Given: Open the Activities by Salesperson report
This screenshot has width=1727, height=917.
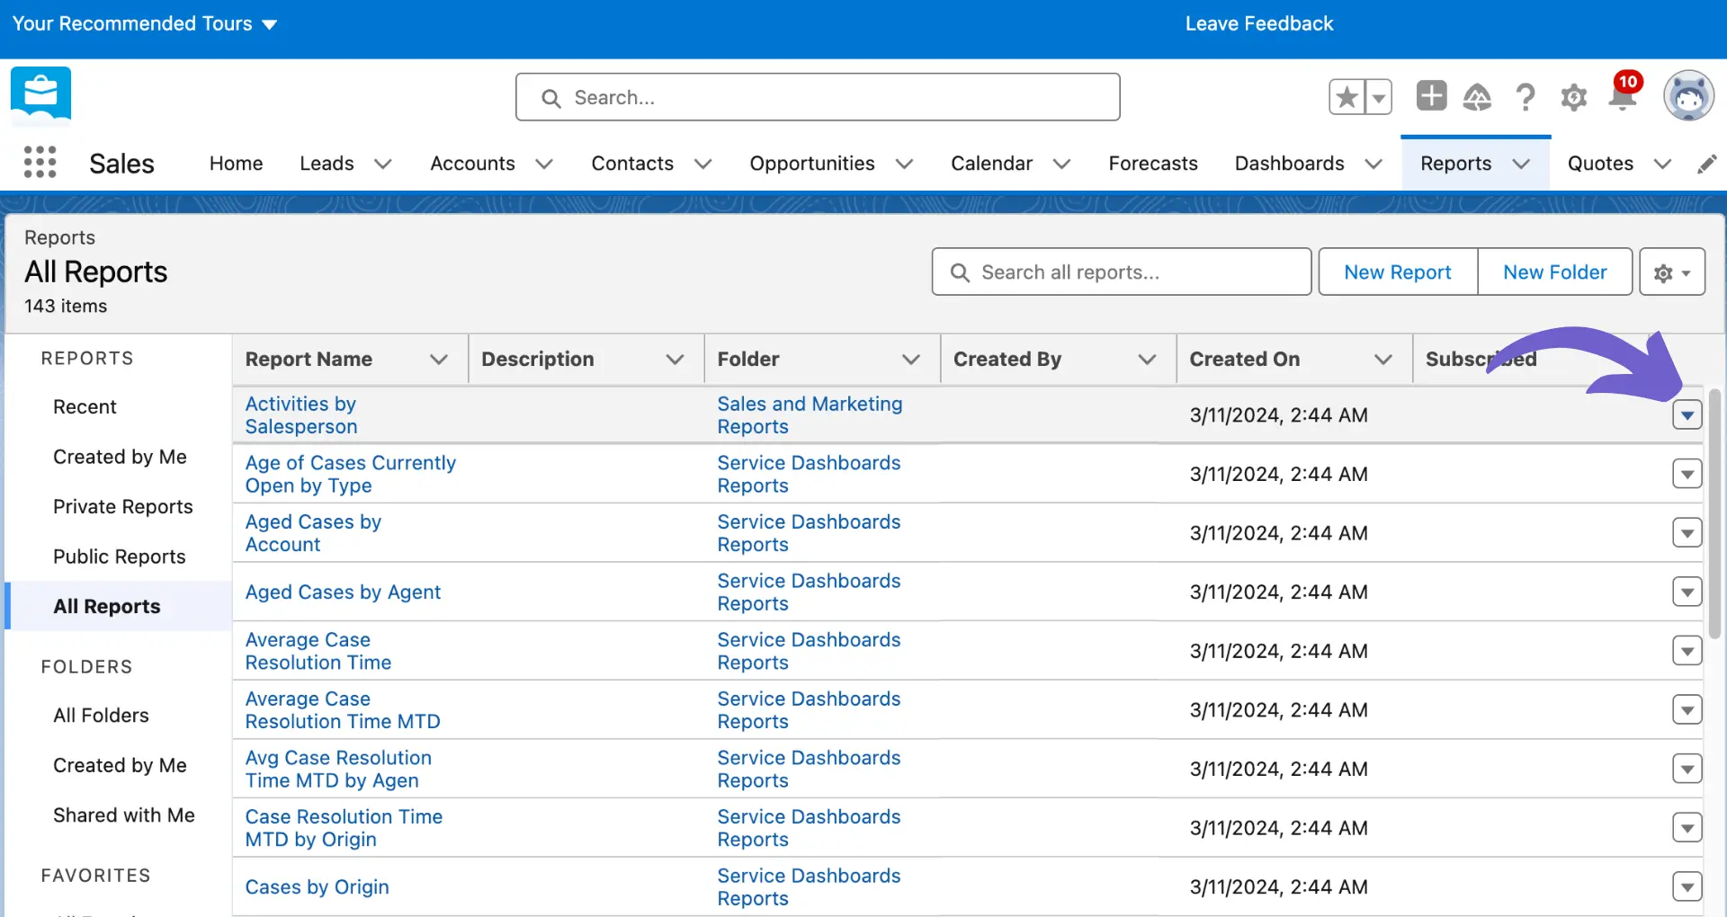Looking at the screenshot, I should [301, 415].
